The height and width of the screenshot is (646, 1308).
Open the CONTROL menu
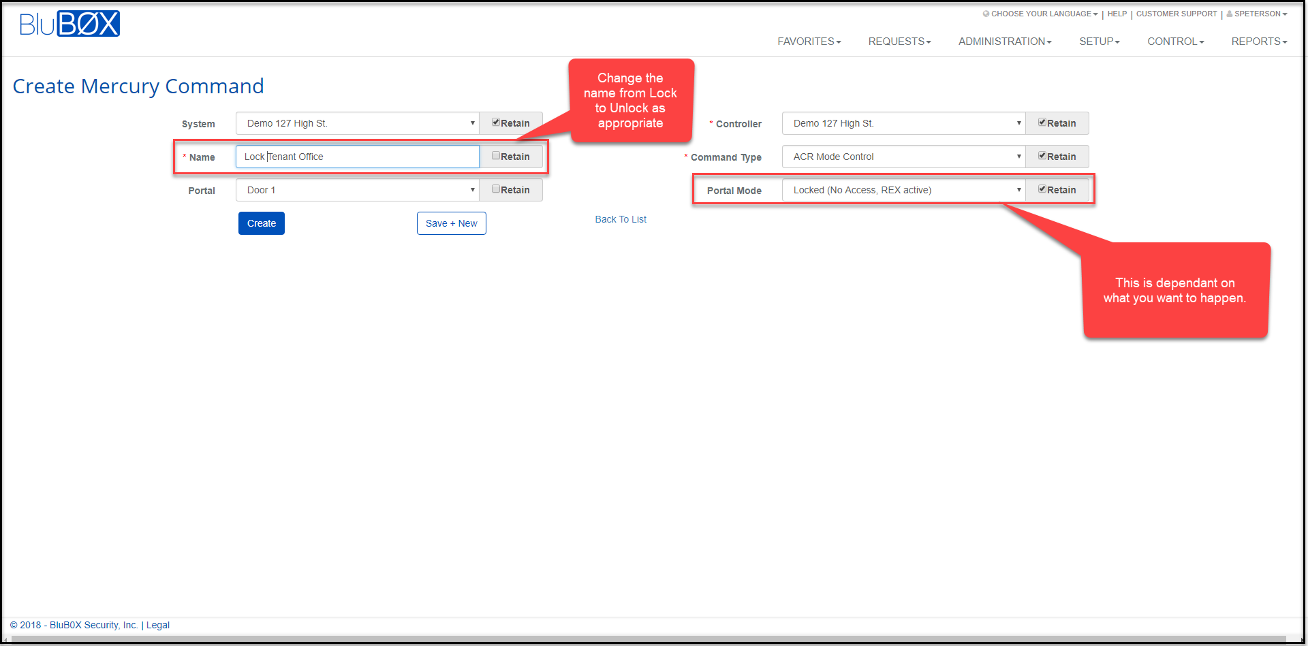click(1176, 42)
